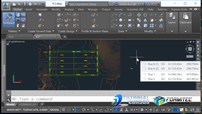Click the WCS coordinate system button
The height and width of the screenshot is (114, 202).
190,56
